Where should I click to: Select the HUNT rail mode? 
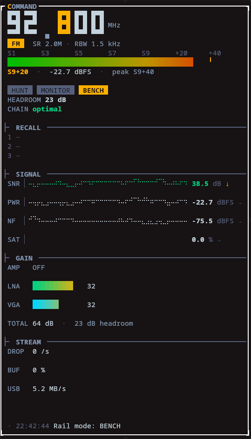point(20,90)
